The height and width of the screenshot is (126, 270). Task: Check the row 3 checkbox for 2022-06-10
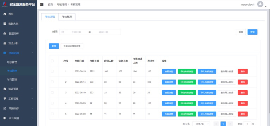(x=52, y=92)
